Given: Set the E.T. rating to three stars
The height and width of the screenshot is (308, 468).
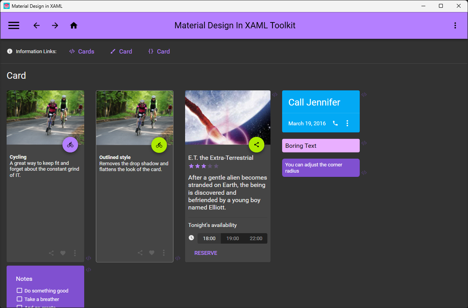Looking at the screenshot, I should tap(203, 166).
